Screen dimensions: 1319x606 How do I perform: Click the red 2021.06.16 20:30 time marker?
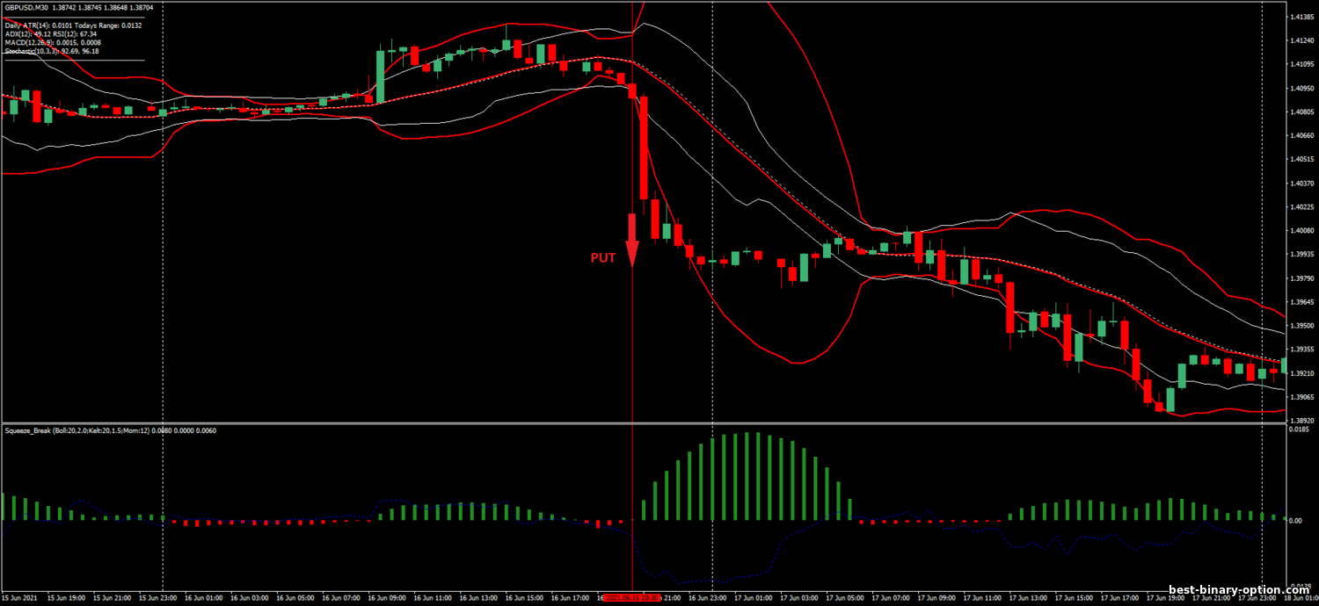[x=632, y=598]
